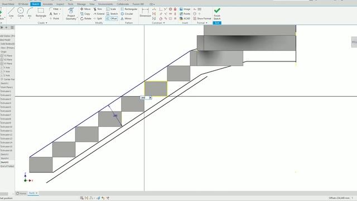Select Z Axis in model browser
The image size is (357, 201).
6,75
